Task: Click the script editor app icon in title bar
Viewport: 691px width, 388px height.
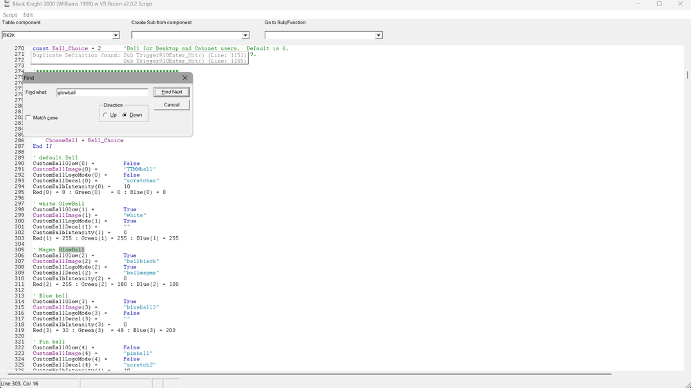Action: [6, 4]
